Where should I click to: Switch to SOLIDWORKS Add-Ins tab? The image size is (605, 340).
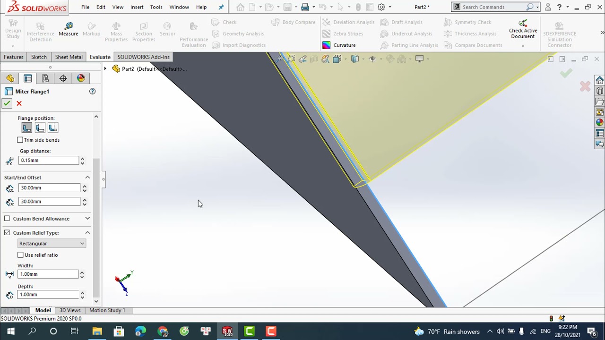coord(143,57)
